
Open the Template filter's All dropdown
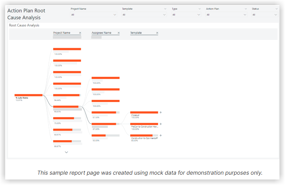144,15
